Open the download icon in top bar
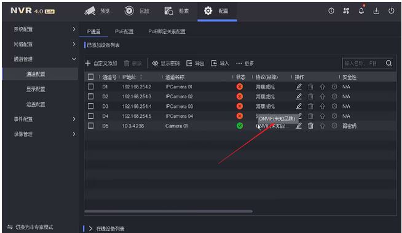 (x=376, y=11)
